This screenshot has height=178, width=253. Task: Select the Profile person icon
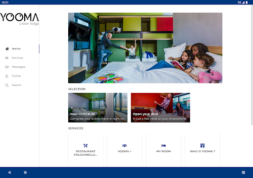[x=7, y=76]
